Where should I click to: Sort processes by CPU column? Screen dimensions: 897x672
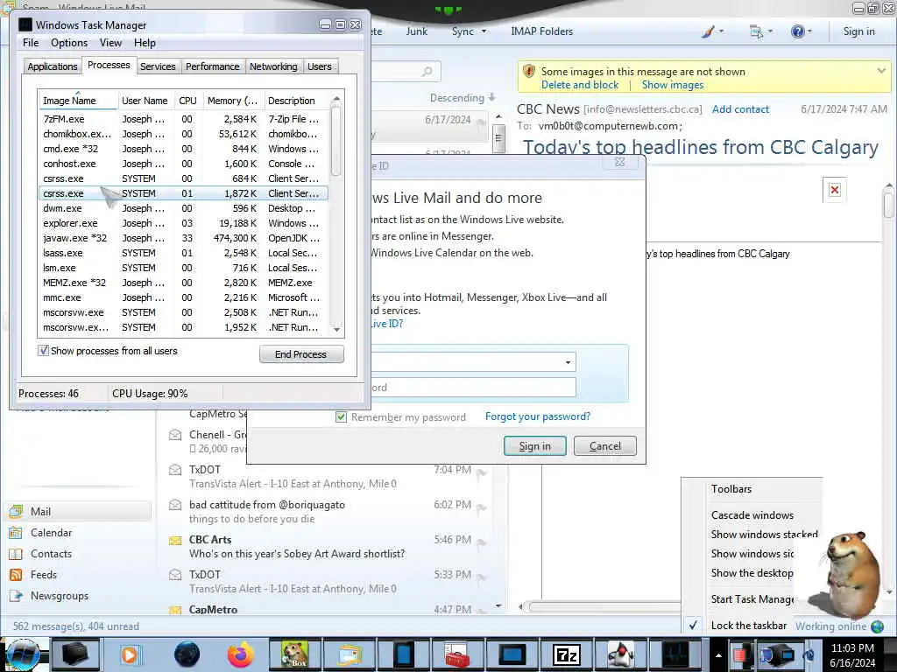pyautogui.click(x=187, y=101)
